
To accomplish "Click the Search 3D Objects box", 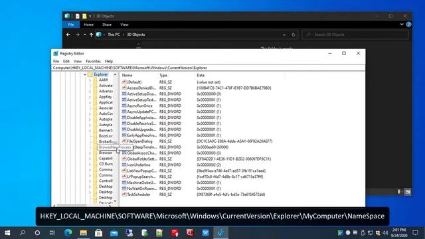I will click(x=355, y=35).
